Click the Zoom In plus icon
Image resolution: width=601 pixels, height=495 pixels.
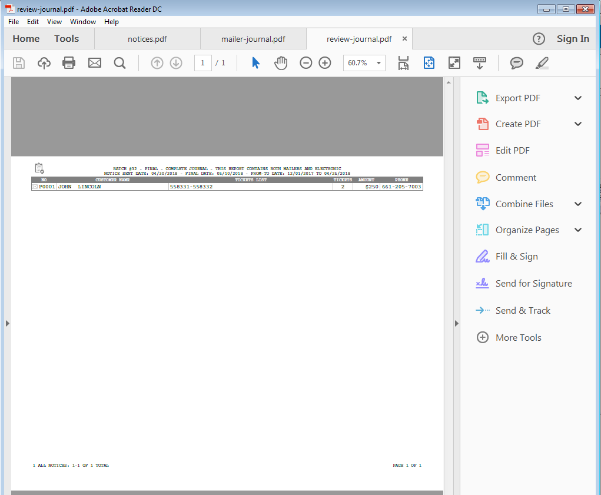325,63
